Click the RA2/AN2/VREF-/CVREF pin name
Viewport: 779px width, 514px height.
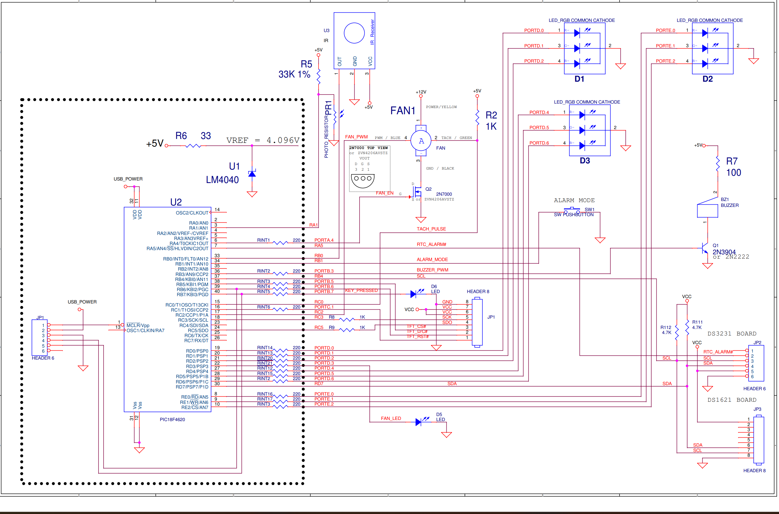[182, 233]
